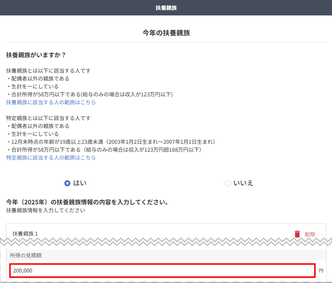Click the 扶養親族 header title
The image size is (332, 283).
166,8
